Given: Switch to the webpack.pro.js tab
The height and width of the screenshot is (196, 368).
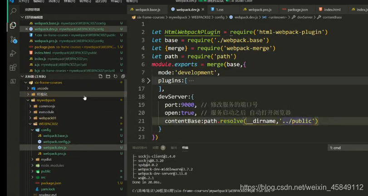Looking at the screenshot, I should click(260, 10).
